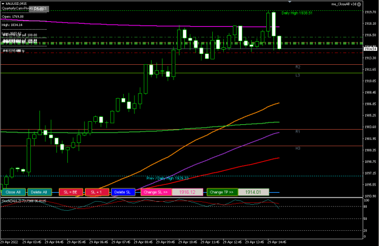
Task: Click the SL + 1 button
Action: point(97,192)
